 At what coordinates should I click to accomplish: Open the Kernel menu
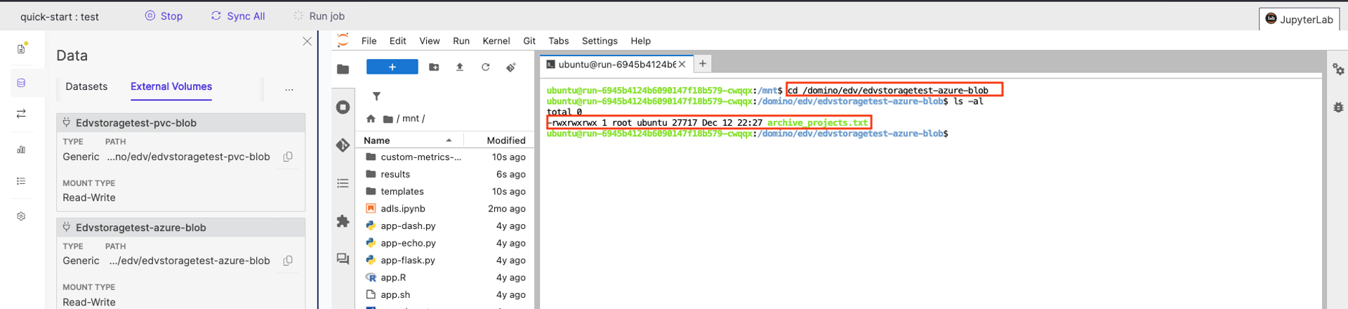pyautogui.click(x=496, y=41)
